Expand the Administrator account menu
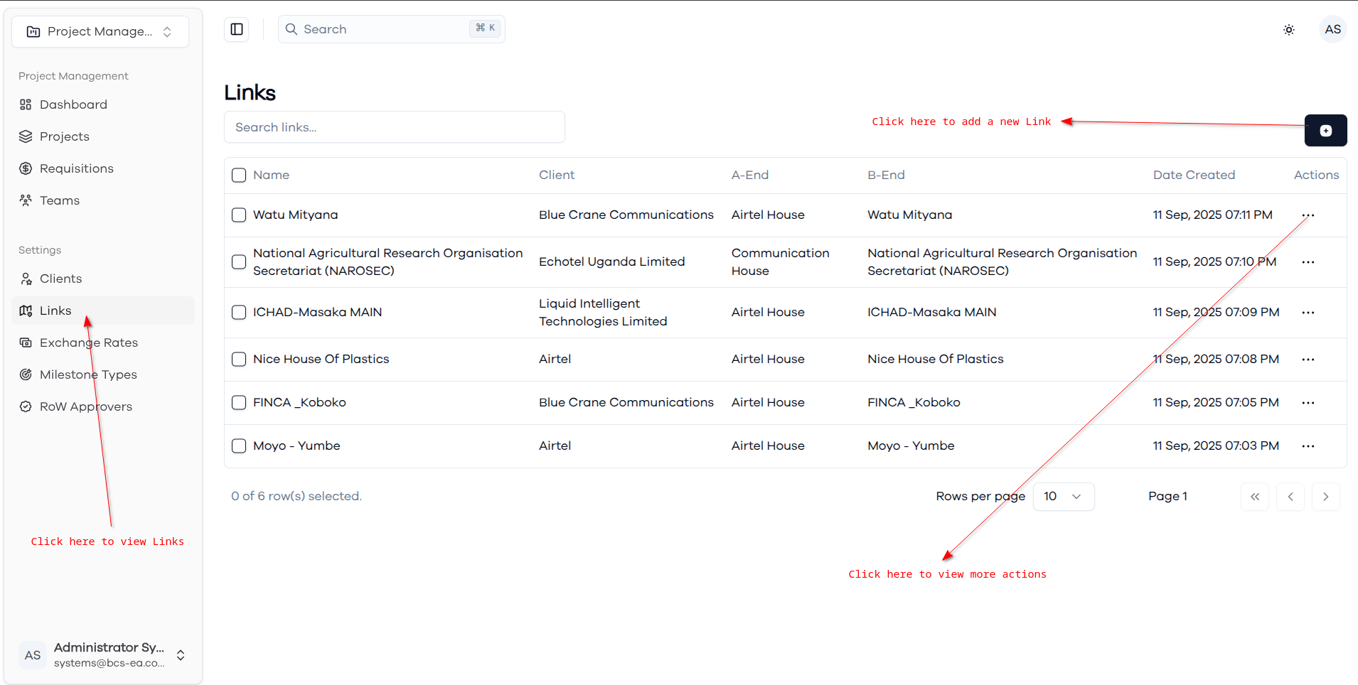The image size is (1358, 685). [x=103, y=654]
